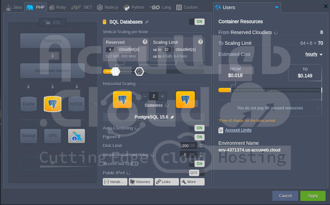Image resolution: width=330 pixels, height=205 pixels.
Task: Click the edit pencil next to PostgreSQL 15.6
Action: tap(172, 117)
